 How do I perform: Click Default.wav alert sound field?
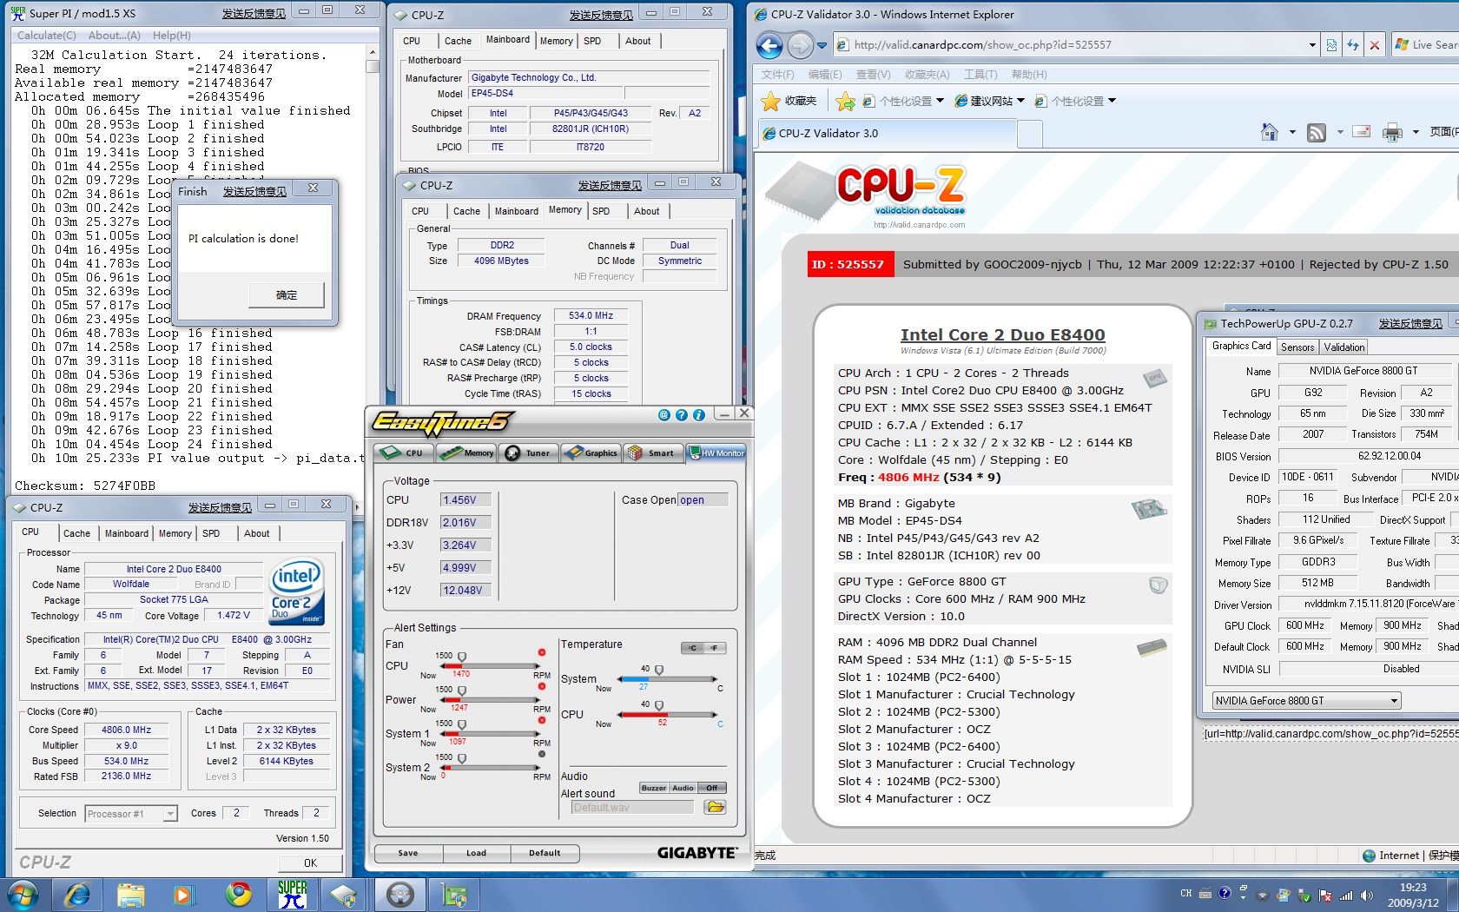pos(632,808)
